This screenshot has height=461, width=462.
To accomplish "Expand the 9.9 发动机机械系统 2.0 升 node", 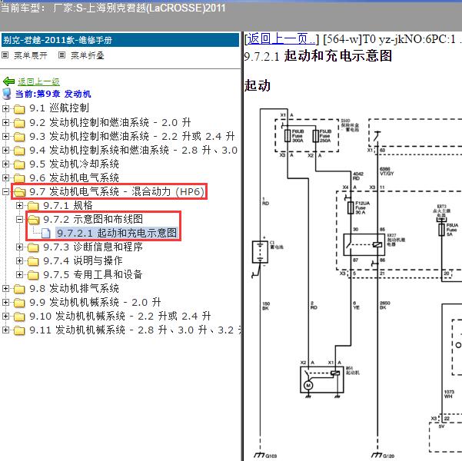I will (5, 302).
